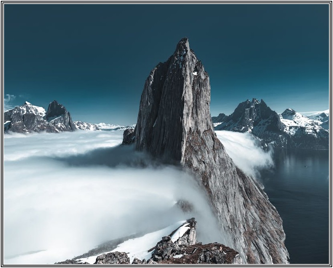Click the dark shadow band across the fog
The image size is (333, 268).
point(100,160)
